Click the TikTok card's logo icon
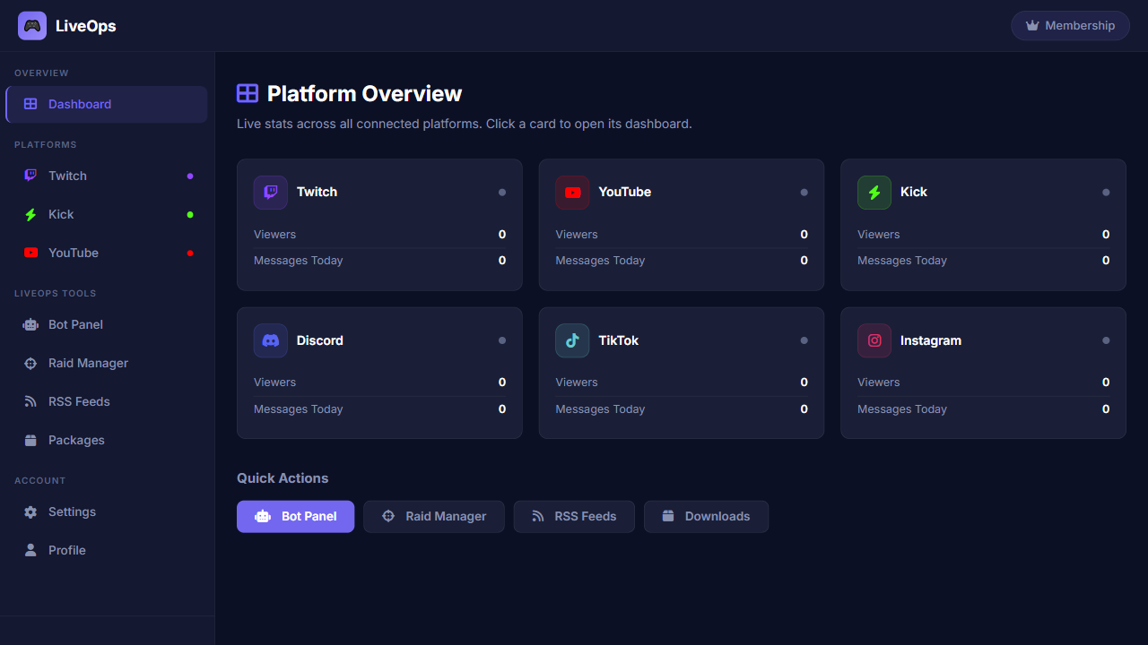 572,340
